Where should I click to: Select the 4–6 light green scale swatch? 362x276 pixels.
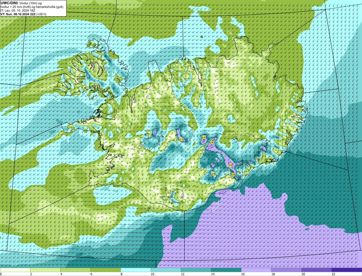coord(76,270)
